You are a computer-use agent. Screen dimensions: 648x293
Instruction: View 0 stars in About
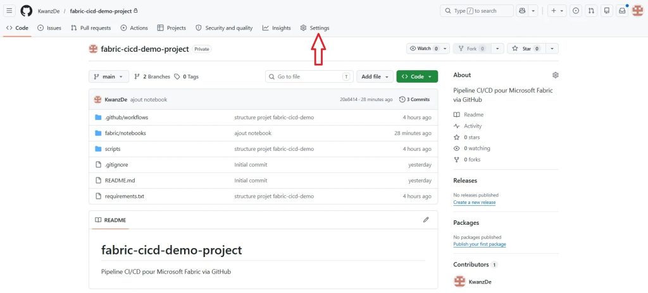(467, 138)
